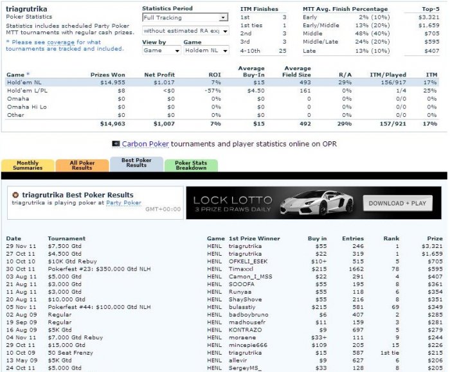450x372 pixels.
Task: Click the DOWNLOAD + PLAY button
Action: pos(397,204)
